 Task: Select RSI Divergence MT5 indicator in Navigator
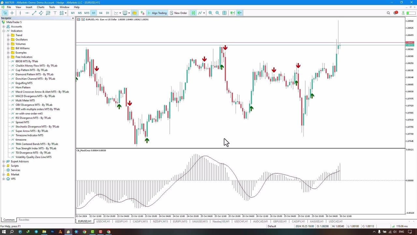[33, 118]
